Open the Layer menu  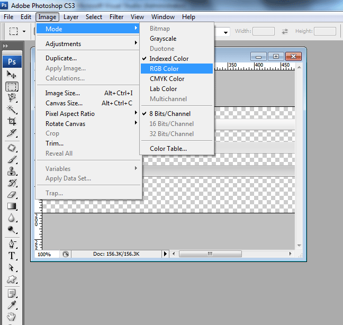[x=71, y=17]
